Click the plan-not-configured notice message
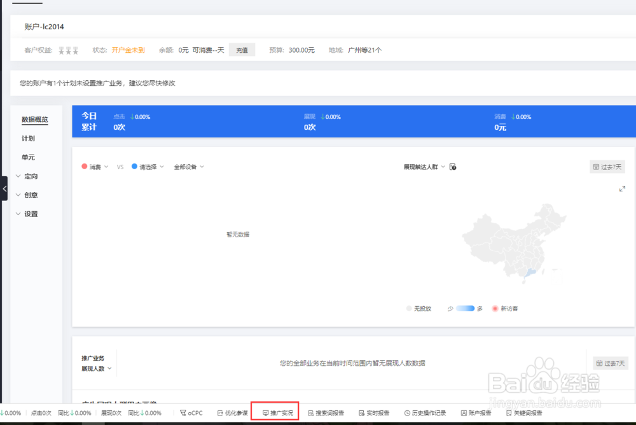 coord(98,83)
